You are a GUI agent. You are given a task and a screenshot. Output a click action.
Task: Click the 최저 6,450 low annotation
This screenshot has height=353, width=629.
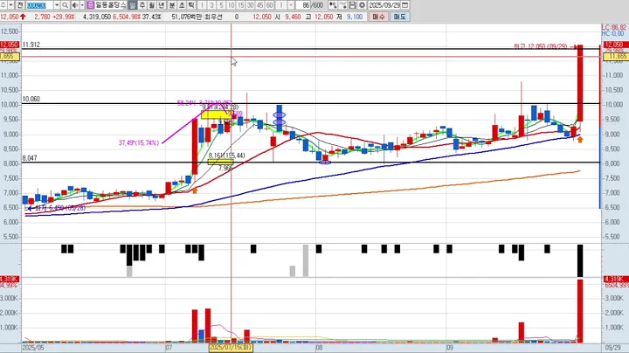(x=60, y=208)
